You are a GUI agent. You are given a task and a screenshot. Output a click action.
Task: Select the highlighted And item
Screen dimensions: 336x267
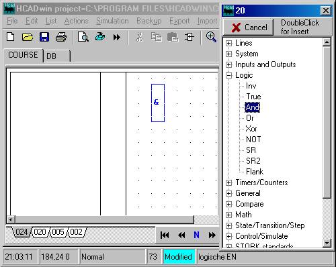click(x=253, y=107)
